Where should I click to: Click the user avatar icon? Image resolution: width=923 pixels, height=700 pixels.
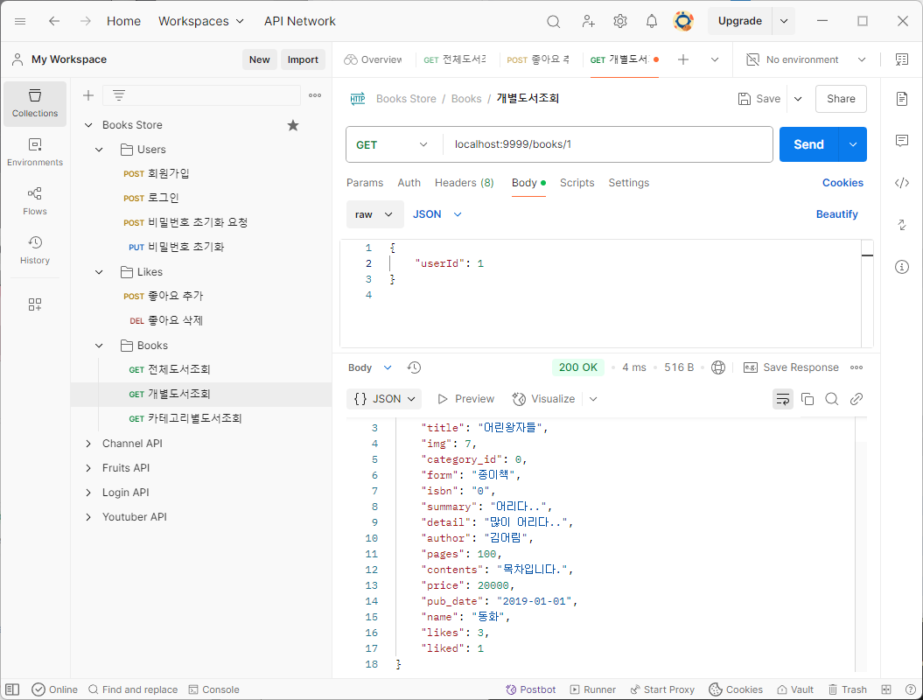pyautogui.click(x=683, y=21)
